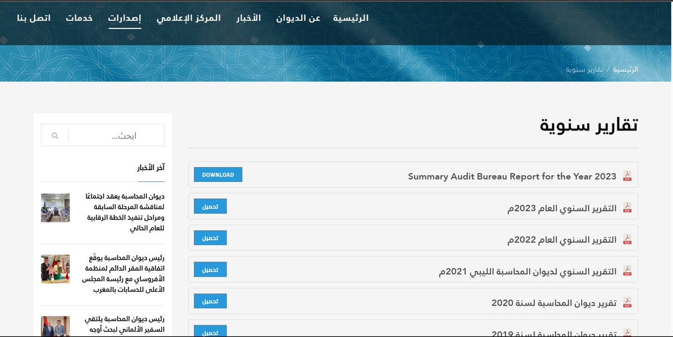This screenshot has height=337, width=673.
Task: Open التقرير السنوي لديوان المحاسبة الليبي 2021م title
Action: pyautogui.click(x=528, y=272)
